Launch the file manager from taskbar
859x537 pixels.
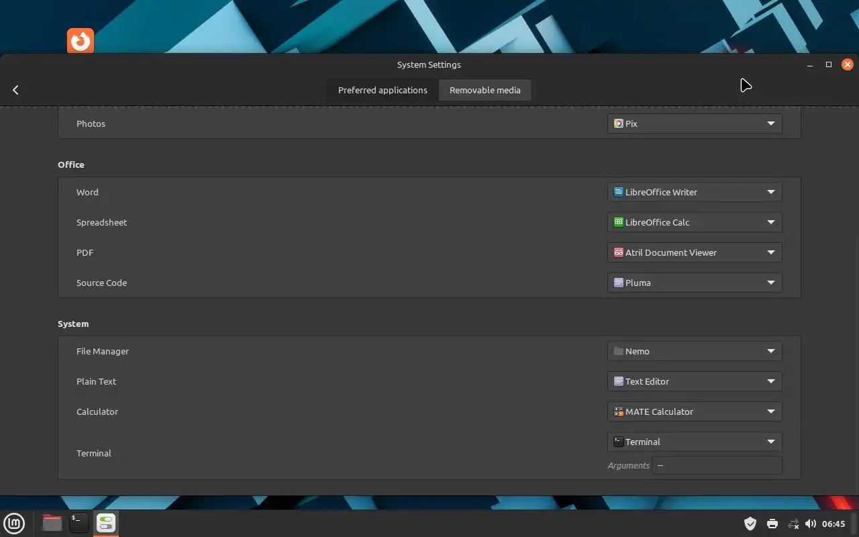52,523
